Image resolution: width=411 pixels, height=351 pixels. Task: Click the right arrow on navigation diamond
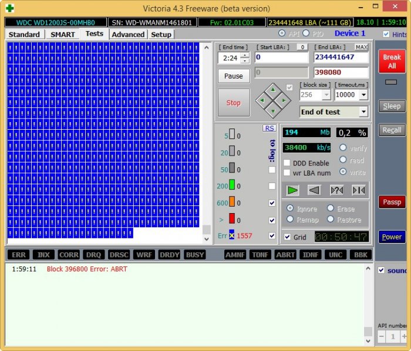coord(284,100)
